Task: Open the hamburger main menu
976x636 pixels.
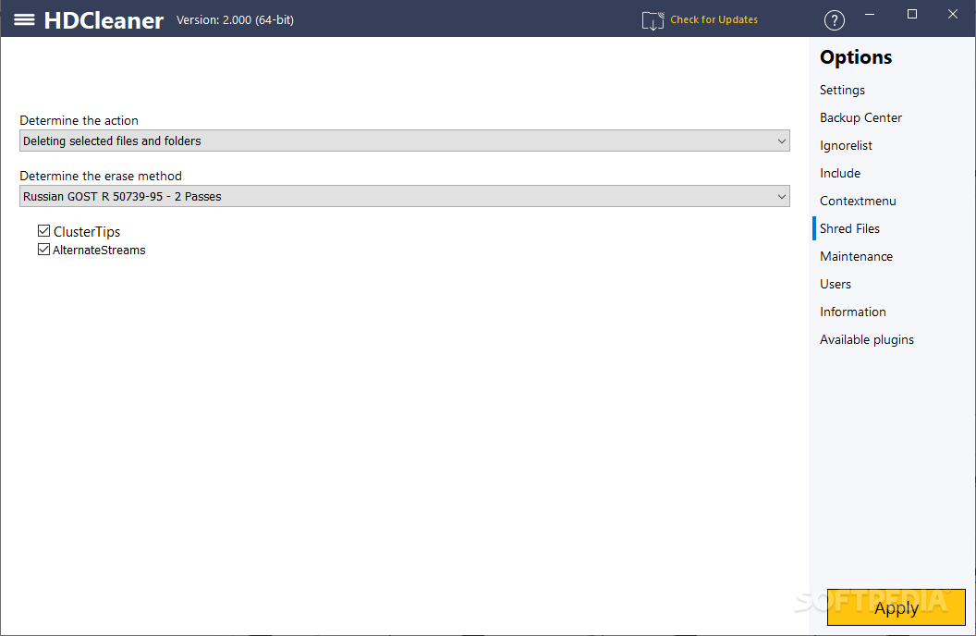Action: point(24,20)
